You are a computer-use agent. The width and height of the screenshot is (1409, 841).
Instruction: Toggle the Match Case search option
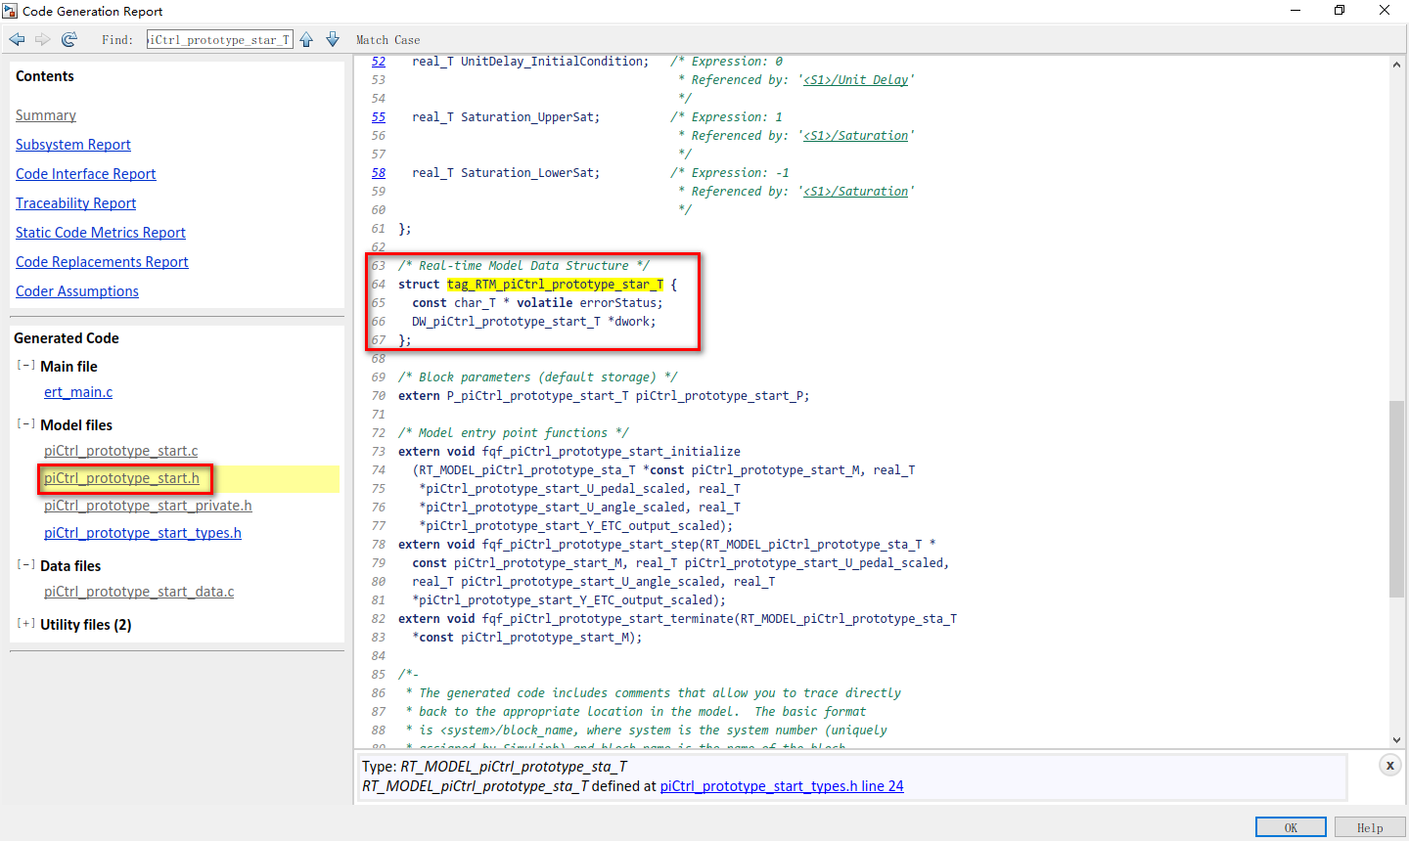coord(387,40)
